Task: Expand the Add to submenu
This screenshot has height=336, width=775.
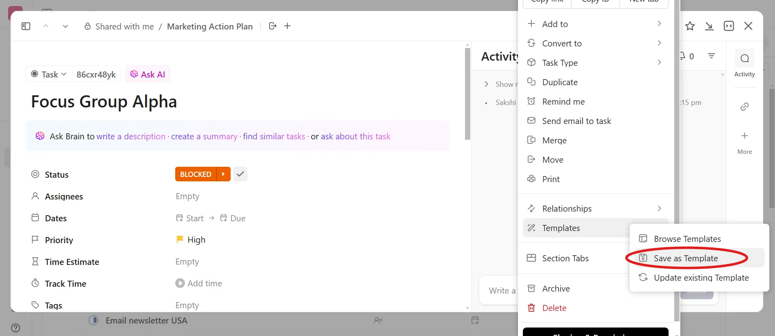Action: (595, 24)
